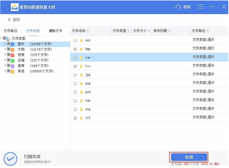
Task: Expand the 视频 tree node arrow
Action: [x=5, y=55]
